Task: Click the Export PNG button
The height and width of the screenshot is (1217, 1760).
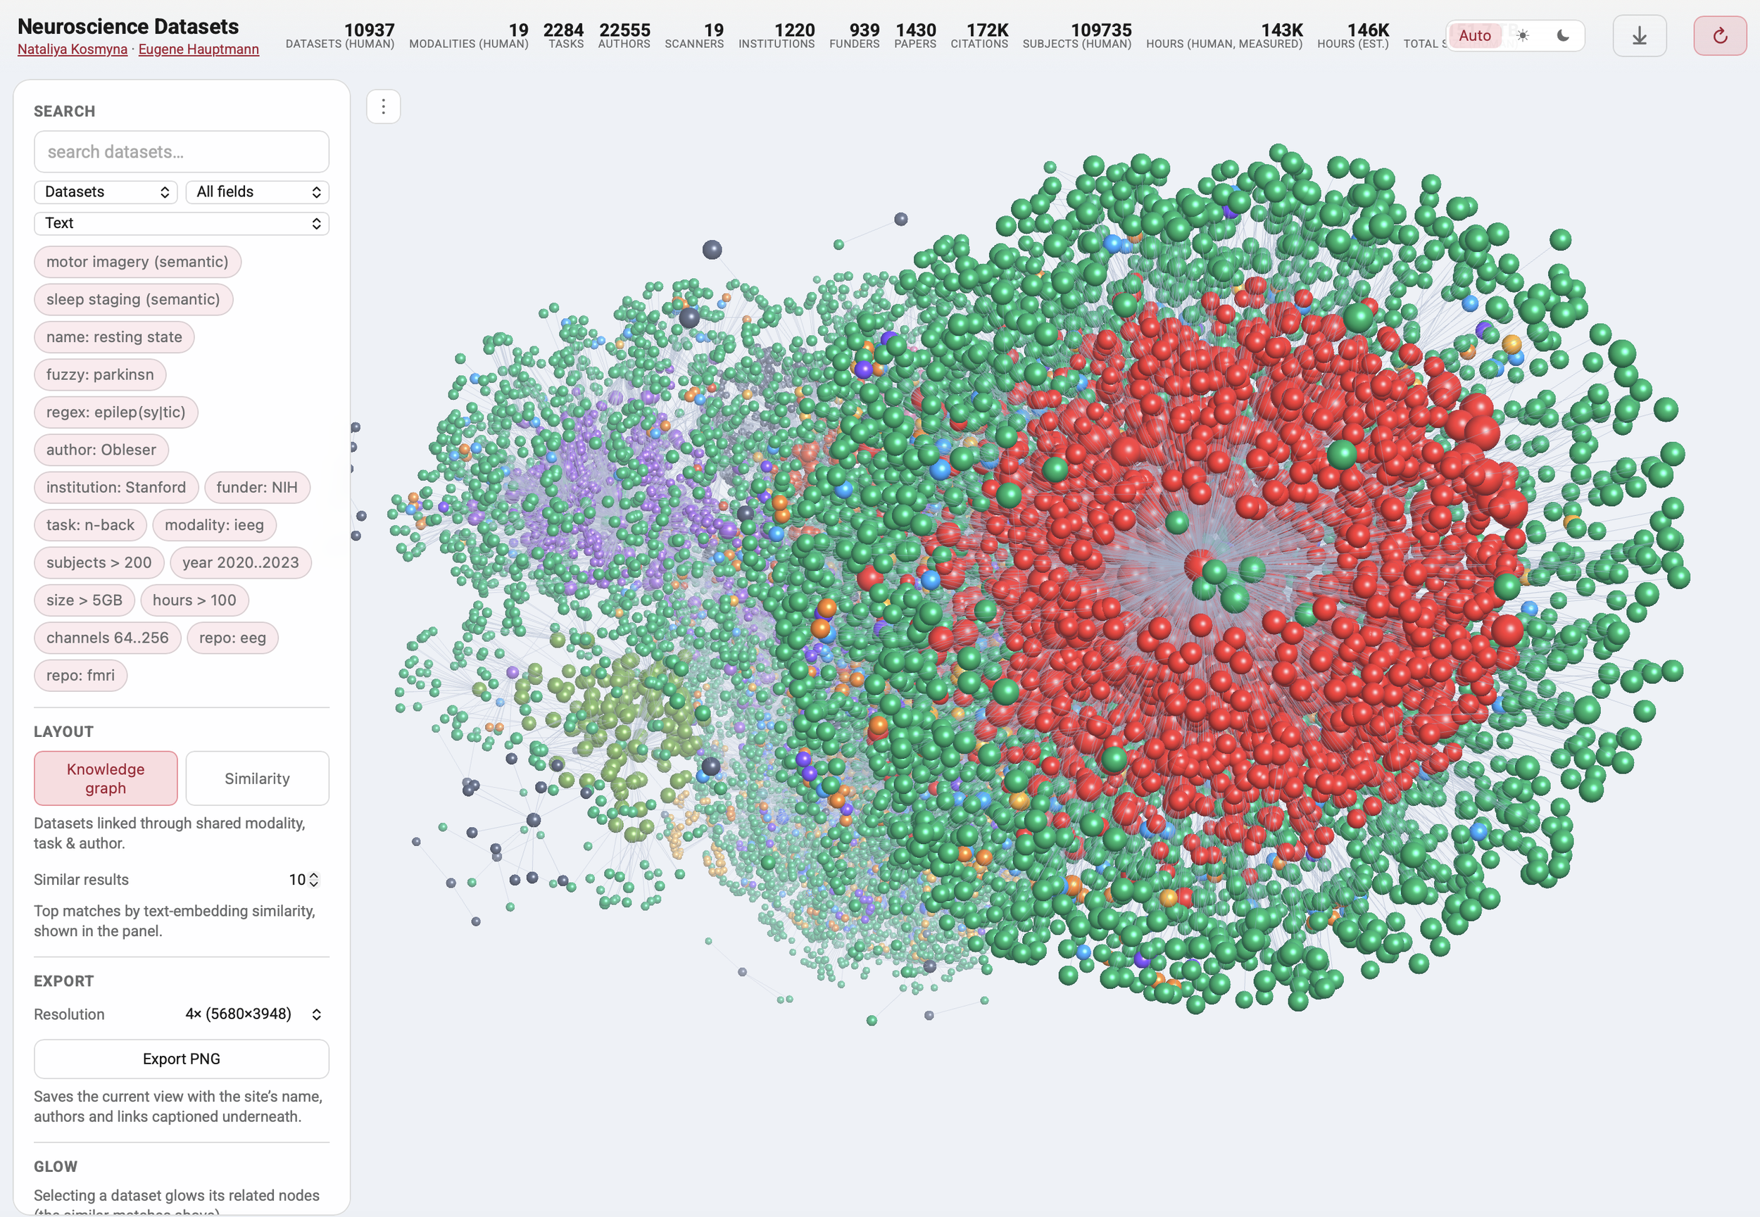Action: point(182,1059)
